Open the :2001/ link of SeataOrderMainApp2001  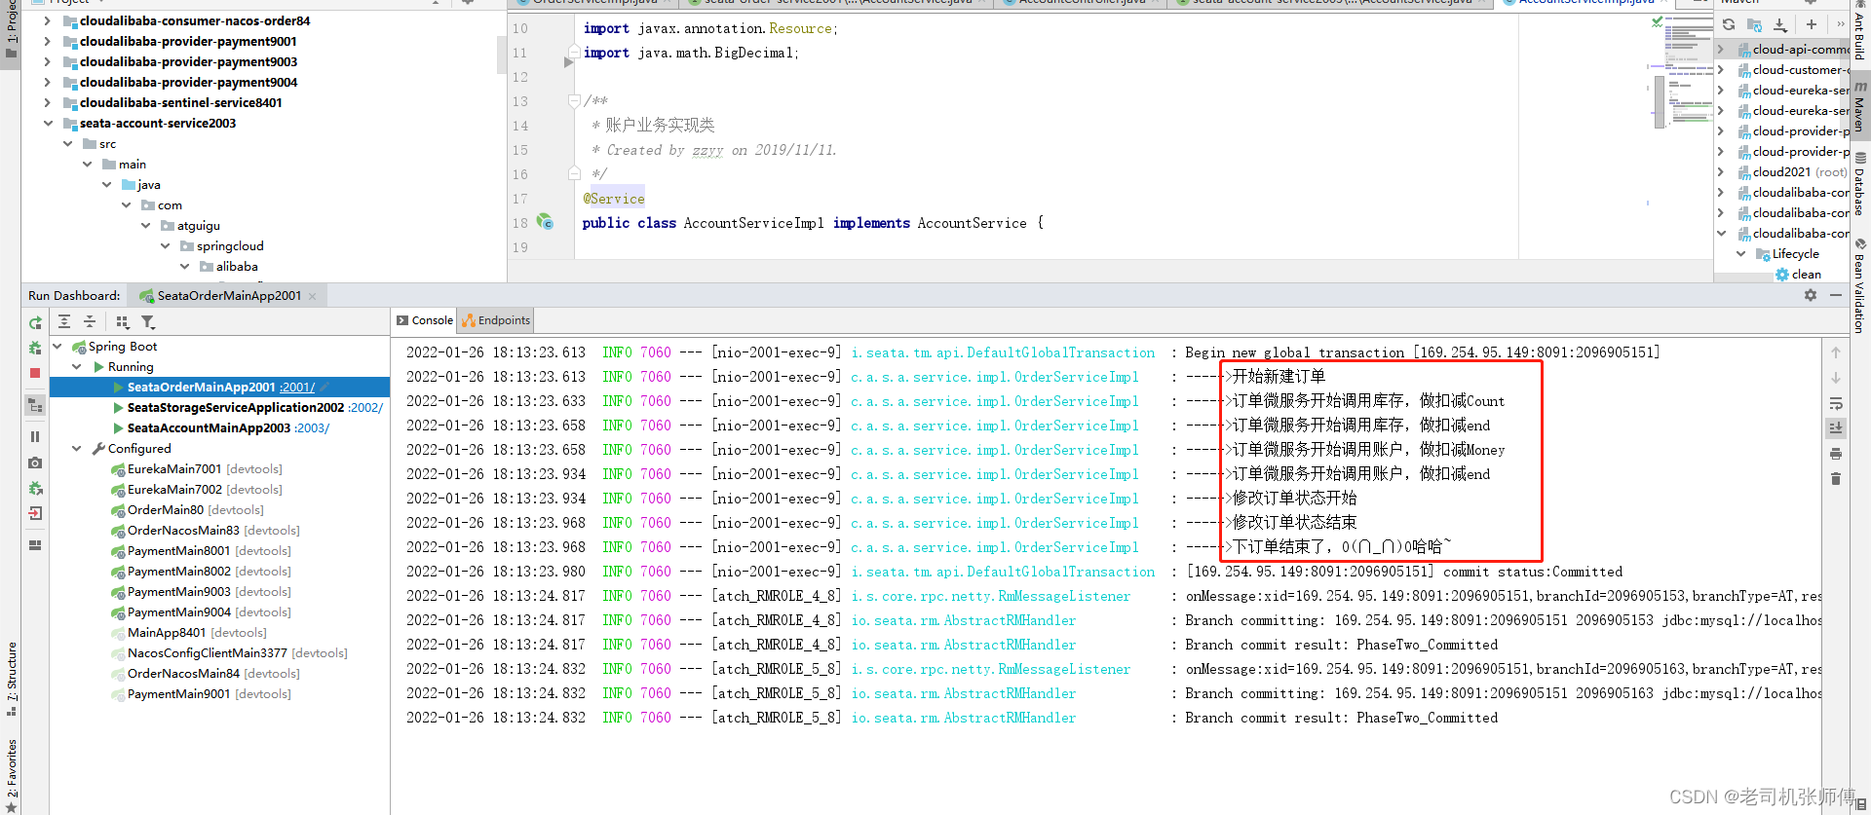point(297,388)
